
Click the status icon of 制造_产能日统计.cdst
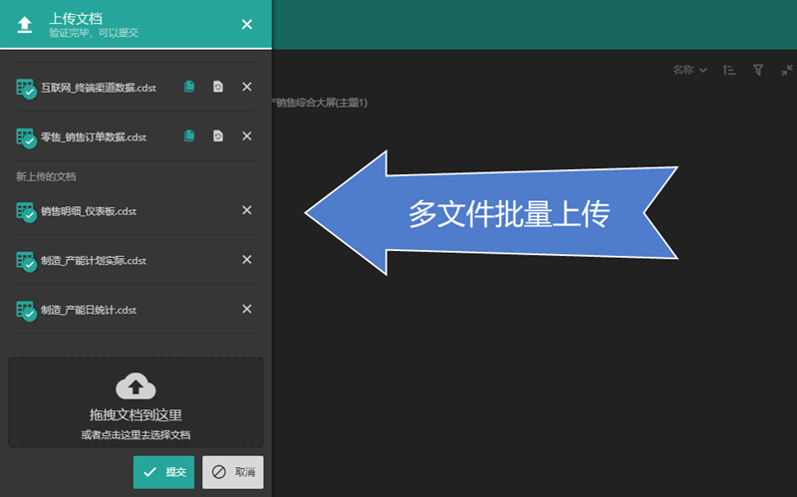26,311
